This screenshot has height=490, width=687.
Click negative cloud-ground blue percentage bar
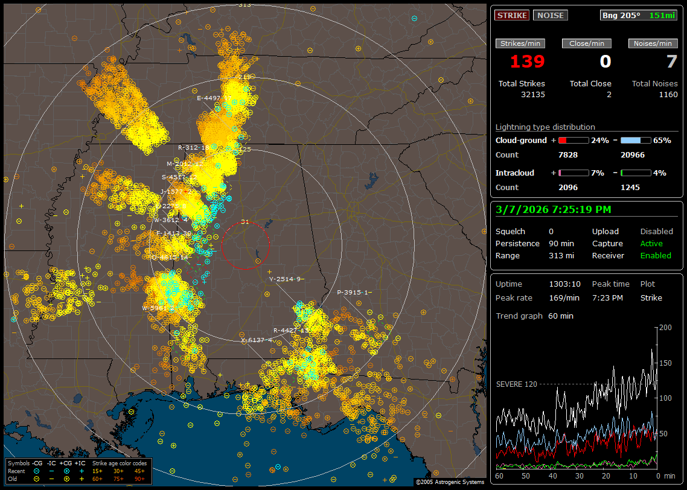636,140
